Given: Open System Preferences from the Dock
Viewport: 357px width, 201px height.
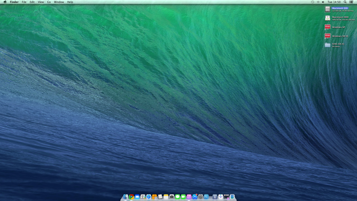Looking at the screenshot, I should 200,197.
